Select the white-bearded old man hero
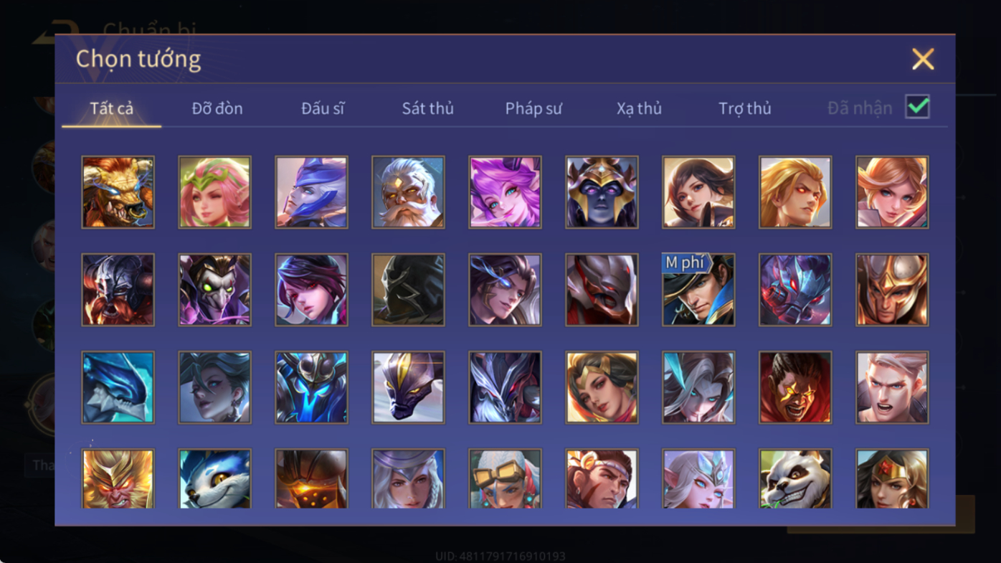The width and height of the screenshot is (1001, 563). point(408,192)
